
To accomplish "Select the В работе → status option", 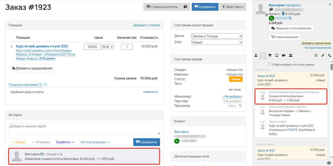I will pyautogui.click(x=65, y=142).
